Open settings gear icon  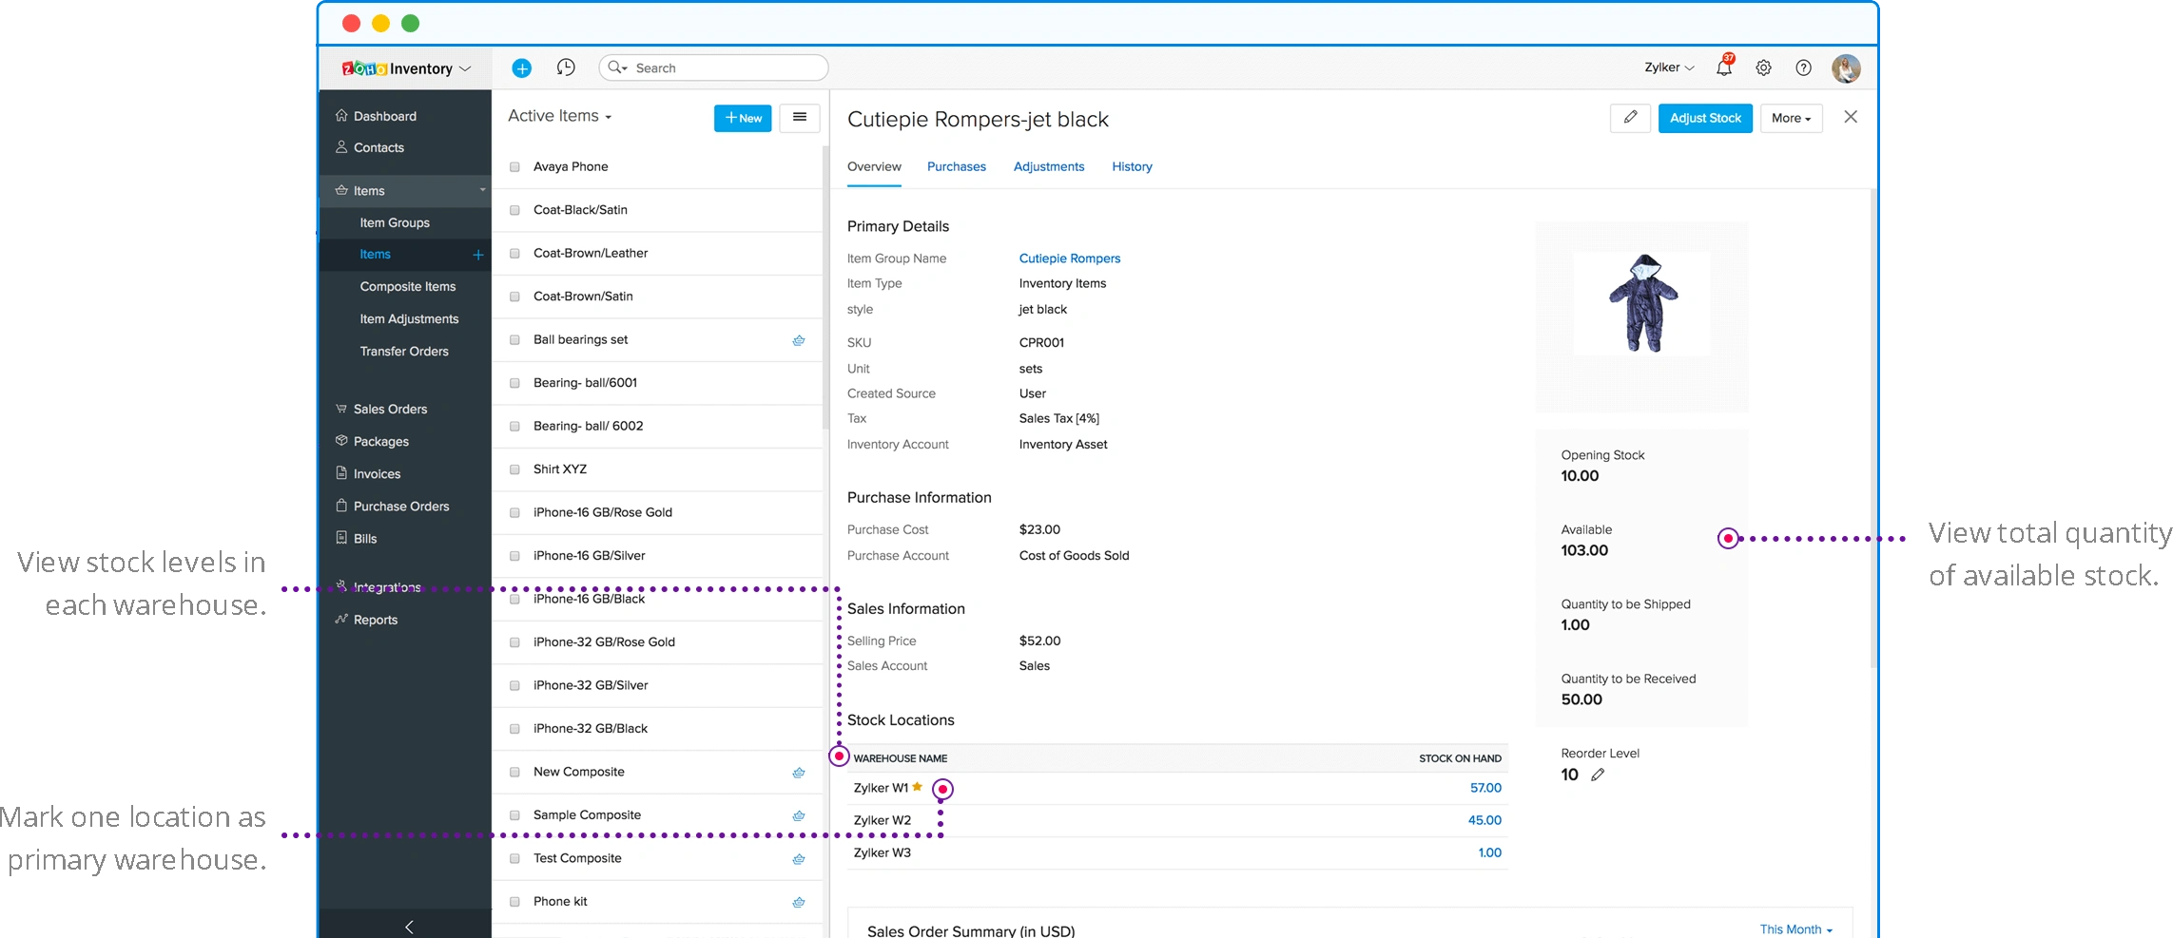pyautogui.click(x=1763, y=67)
